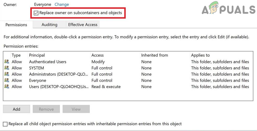Viewport: 257px width, 131px height.
Task: Sort entries by the Principal column header
Action: [x=37, y=55]
